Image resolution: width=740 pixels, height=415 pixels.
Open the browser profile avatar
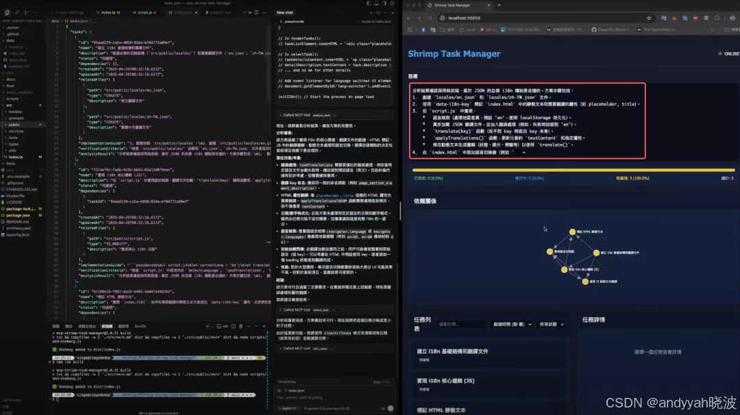point(732,18)
